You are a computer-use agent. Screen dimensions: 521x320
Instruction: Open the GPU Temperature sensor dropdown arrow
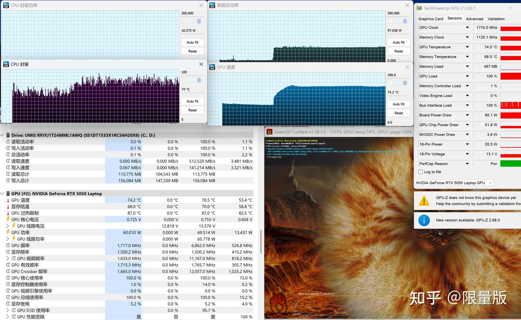click(x=467, y=47)
